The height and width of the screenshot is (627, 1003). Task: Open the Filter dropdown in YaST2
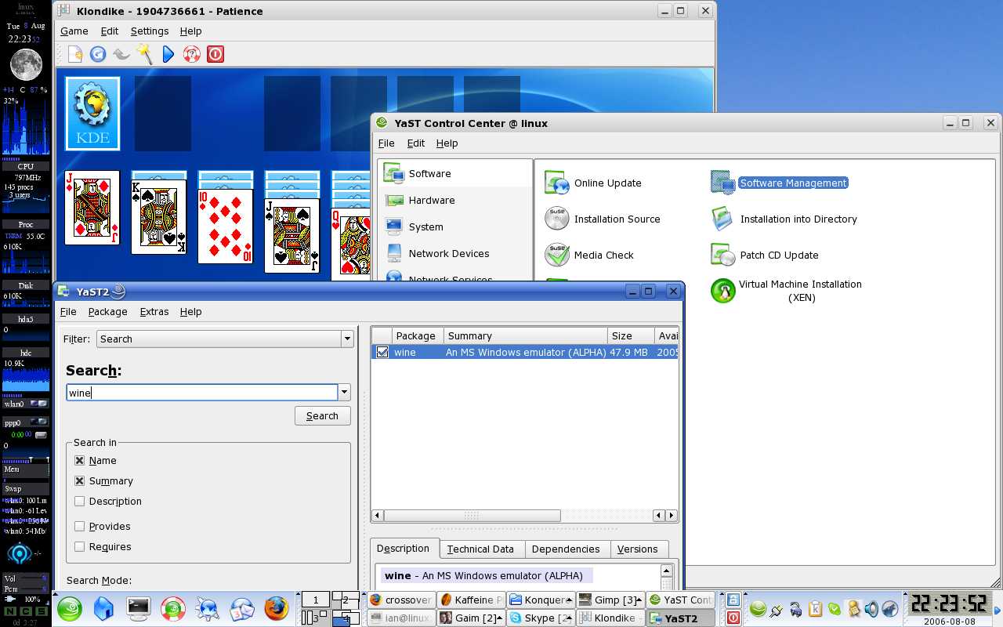click(225, 339)
